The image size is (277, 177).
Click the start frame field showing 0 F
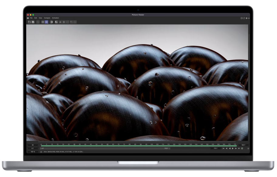point(33,148)
